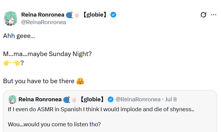This screenshot has height=132, width=221.
Task: Click the verified badge in the quoted tweet
Action: point(111,99)
